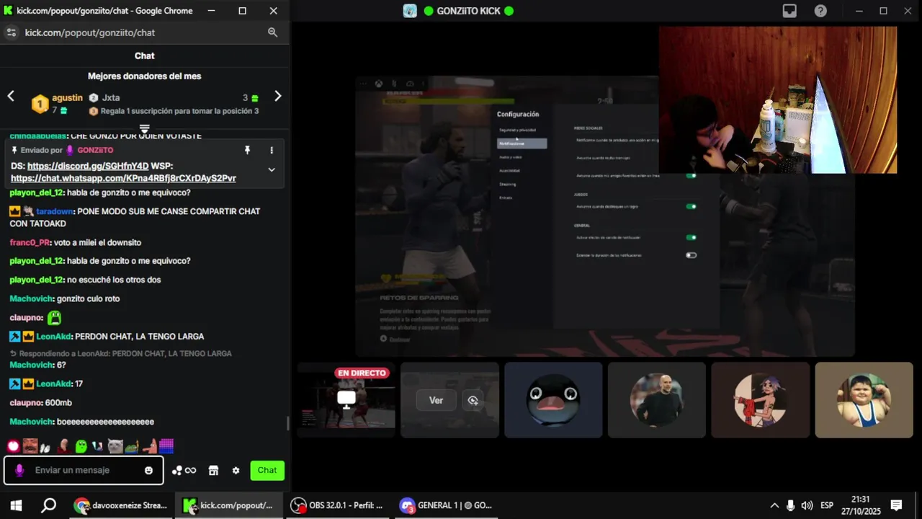Click the streamer webcam overlay

(x=778, y=100)
